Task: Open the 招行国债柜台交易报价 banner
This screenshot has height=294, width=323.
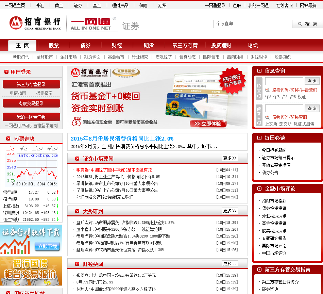Action: [x=31, y=271]
